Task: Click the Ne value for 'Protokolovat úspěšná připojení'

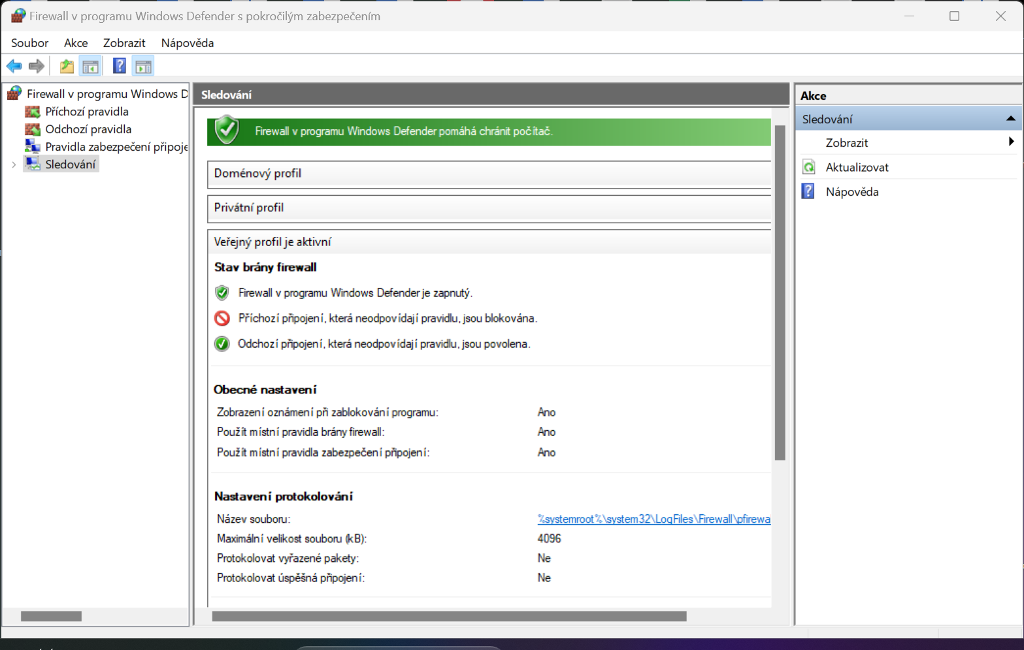Action: (x=544, y=578)
